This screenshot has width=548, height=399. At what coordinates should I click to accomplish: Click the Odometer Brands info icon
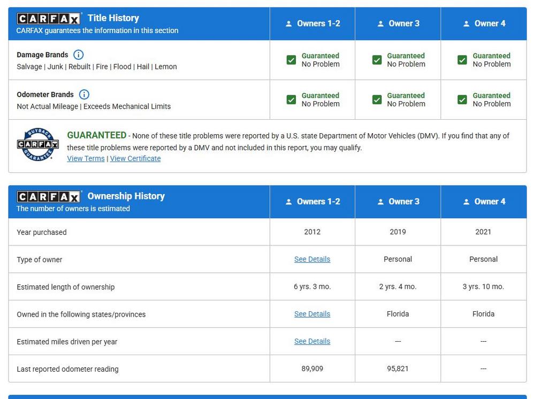pos(84,94)
